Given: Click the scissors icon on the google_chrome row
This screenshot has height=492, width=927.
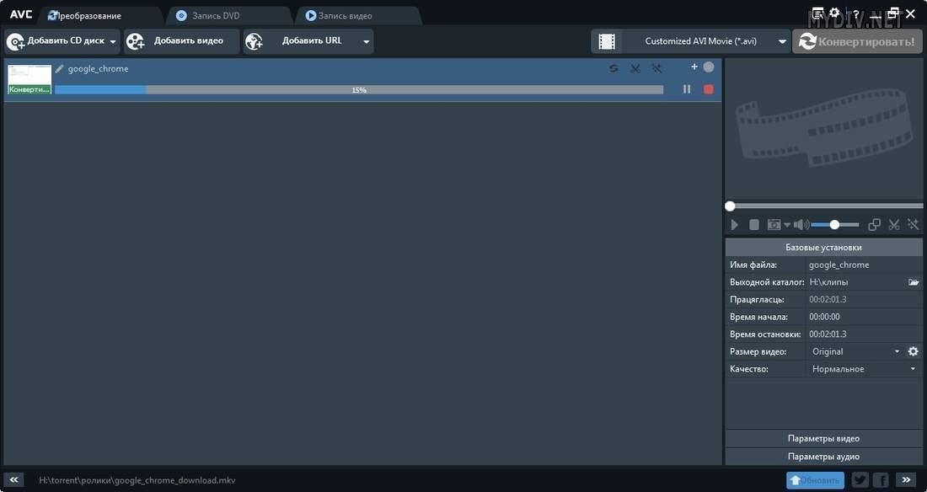Looking at the screenshot, I should (x=635, y=68).
